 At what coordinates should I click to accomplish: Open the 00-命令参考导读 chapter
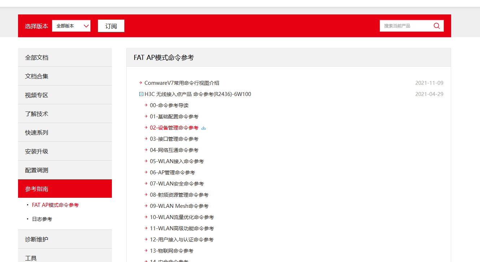pos(169,105)
